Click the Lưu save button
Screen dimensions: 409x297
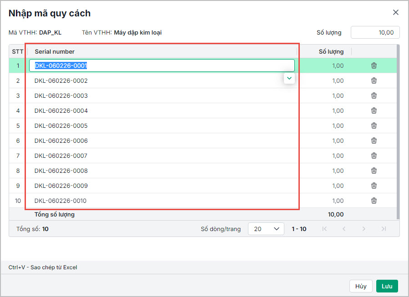point(387,286)
